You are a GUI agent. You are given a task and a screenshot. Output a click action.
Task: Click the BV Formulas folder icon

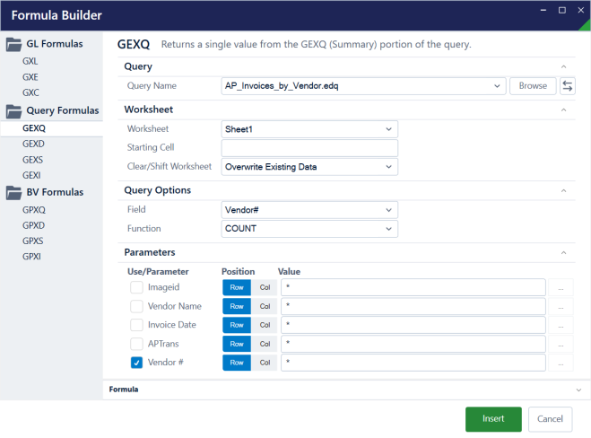15,192
